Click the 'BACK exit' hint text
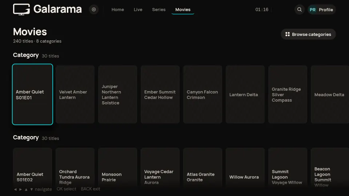The width and height of the screenshot is (349, 196). (91, 189)
